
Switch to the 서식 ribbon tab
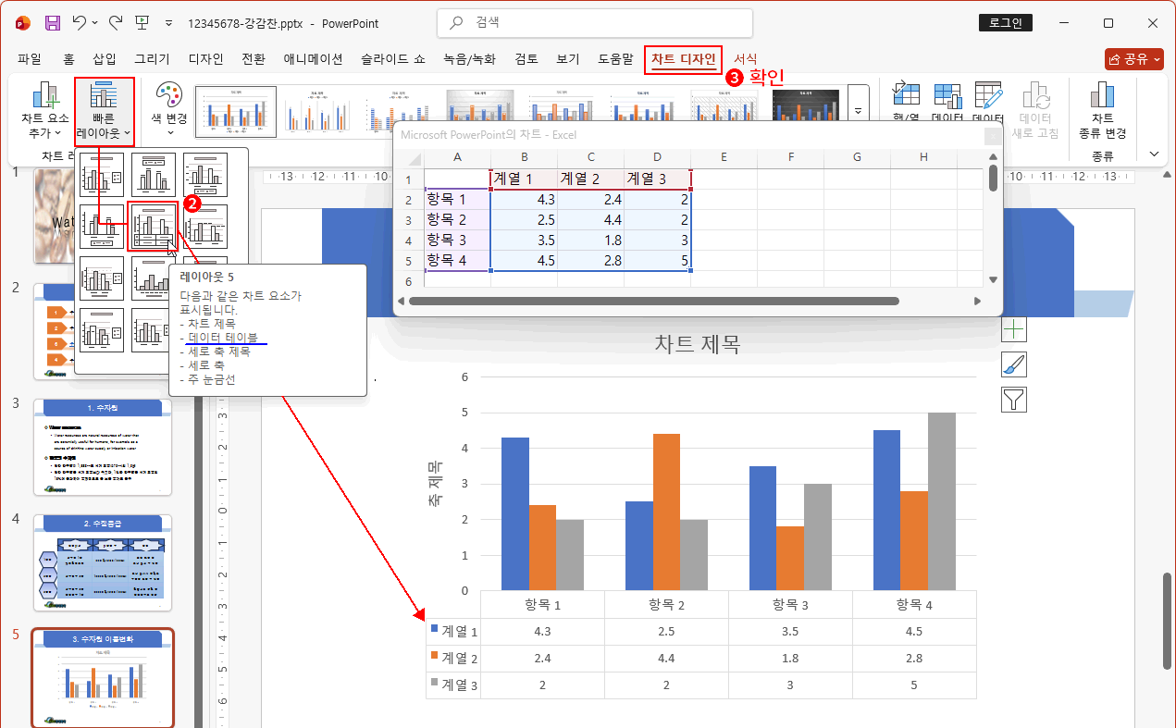click(x=746, y=58)
